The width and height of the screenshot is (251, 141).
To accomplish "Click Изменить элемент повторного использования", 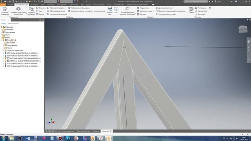I will pyautogui.click(x=86, y=11).
